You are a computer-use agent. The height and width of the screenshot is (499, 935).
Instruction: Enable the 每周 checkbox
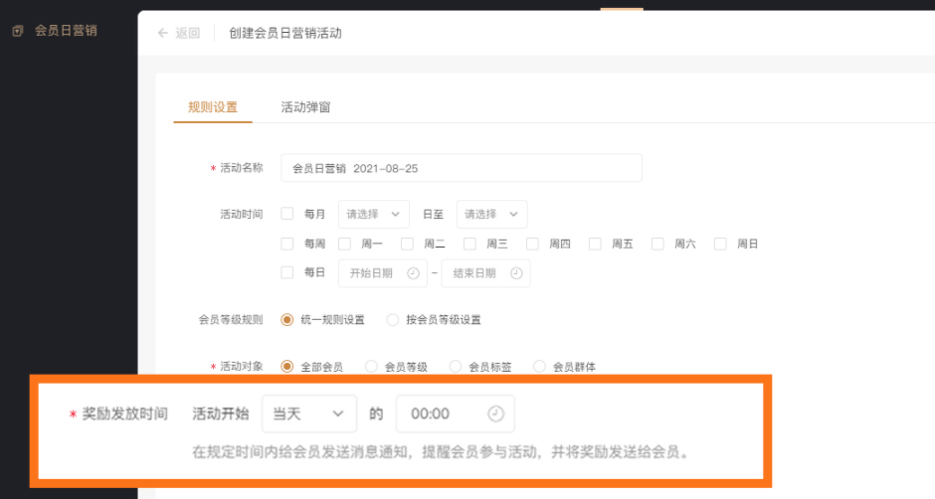[287, 244]
